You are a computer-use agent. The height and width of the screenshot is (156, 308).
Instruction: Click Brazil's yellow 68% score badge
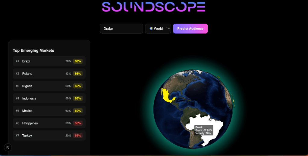click(x=78, y=61)
